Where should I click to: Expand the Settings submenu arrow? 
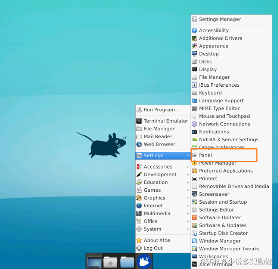click(x=188, y=156)
